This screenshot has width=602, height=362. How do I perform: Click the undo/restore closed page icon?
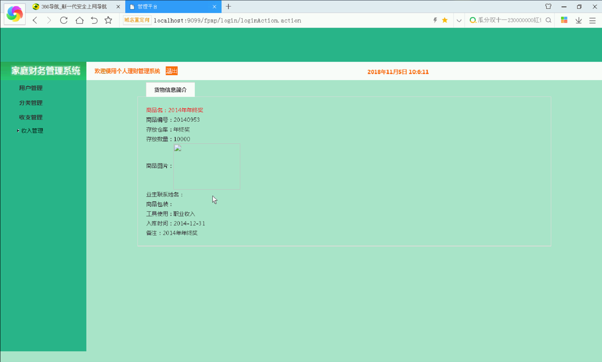pos(94,20)
